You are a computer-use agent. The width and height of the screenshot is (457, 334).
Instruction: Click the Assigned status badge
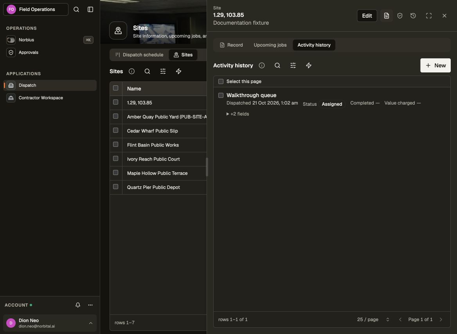[x=332, y=104]
